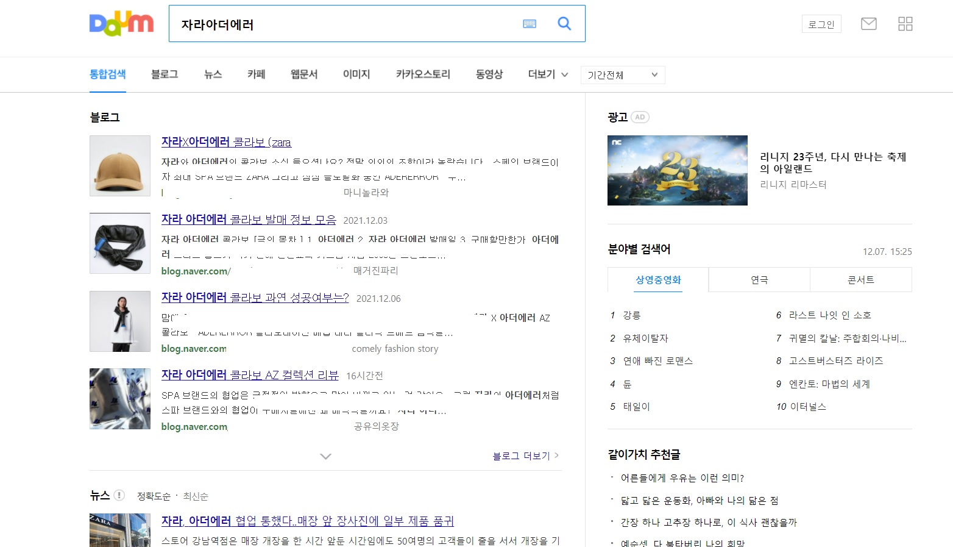Viewport: 953px width, 547px height.
Task: Click rank 8 고스트버스터즈 라이즈
Action: coord(836,361)
